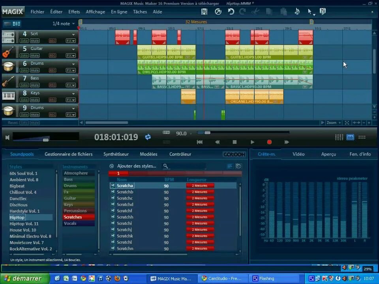The image size is (379, 284).
Task: Select the highlighted mixer view icon near transport
Action: (350, 137)
